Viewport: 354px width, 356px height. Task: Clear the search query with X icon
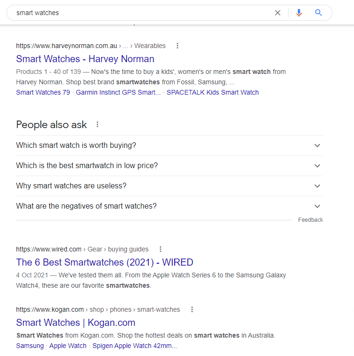(278, 13)
